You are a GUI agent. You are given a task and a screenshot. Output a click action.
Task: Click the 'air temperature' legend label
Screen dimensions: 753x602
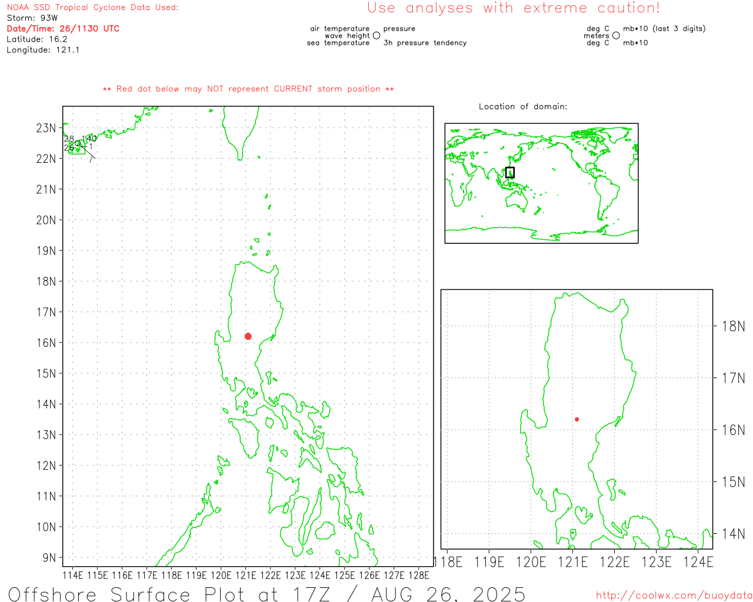(x=340, y=29)
